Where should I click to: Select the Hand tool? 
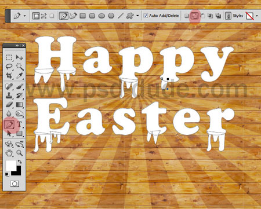click(x=9, y=153)
